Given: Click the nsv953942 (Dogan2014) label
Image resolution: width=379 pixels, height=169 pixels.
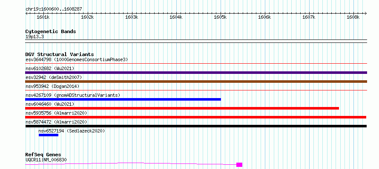Looking at the screenshot, I should click(52, 86).
